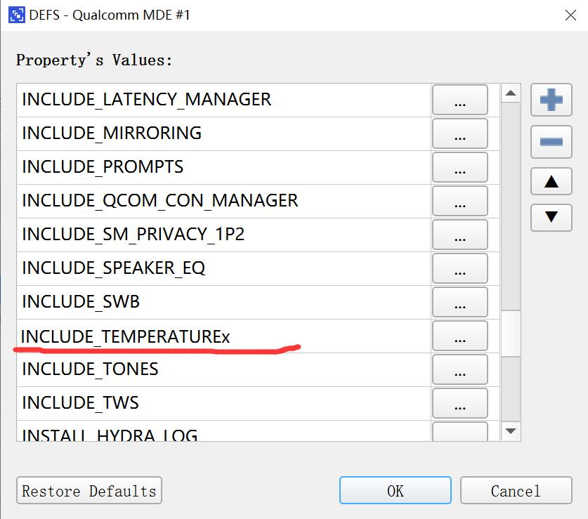Viewport: 588px width, 519px height.
Task: Confirm changes with OK button
Action: point(396,490)
